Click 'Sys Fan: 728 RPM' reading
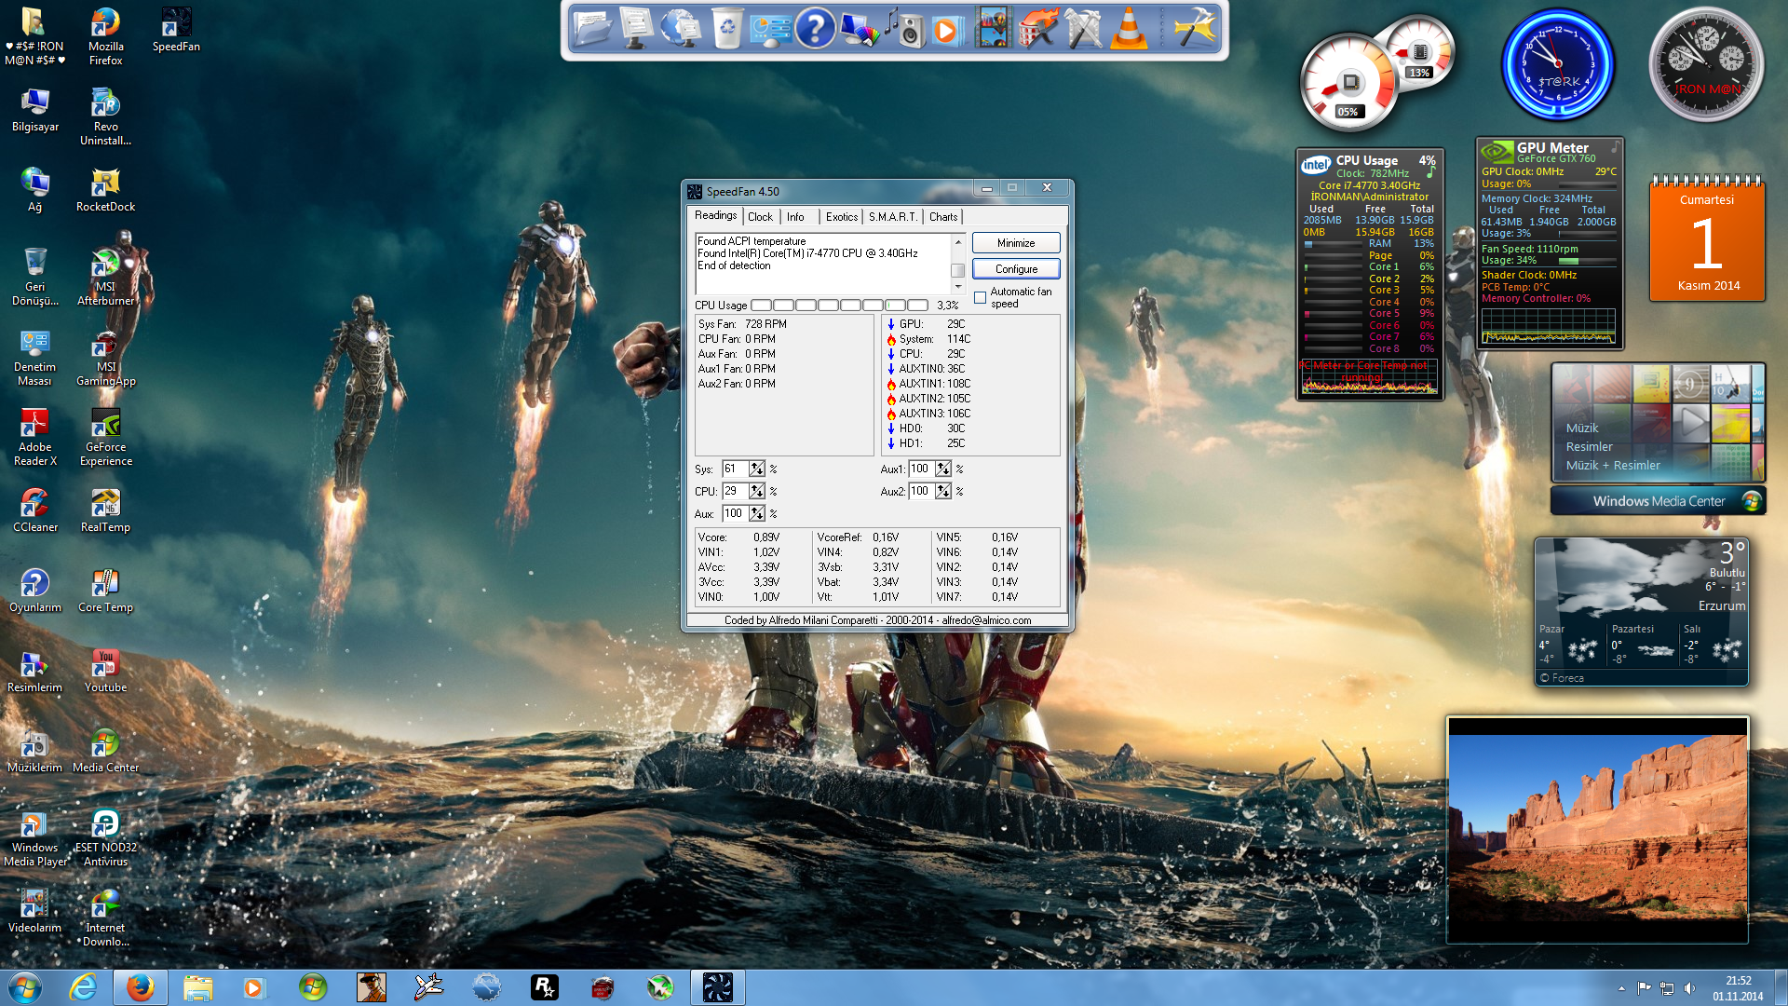Viewport: 1788px width, 1006px height. click(742, 324)
